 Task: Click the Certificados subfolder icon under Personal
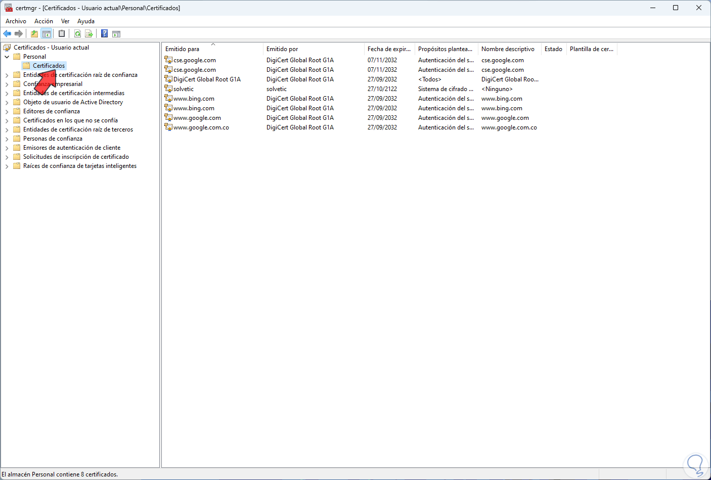[x=26, y=66]
